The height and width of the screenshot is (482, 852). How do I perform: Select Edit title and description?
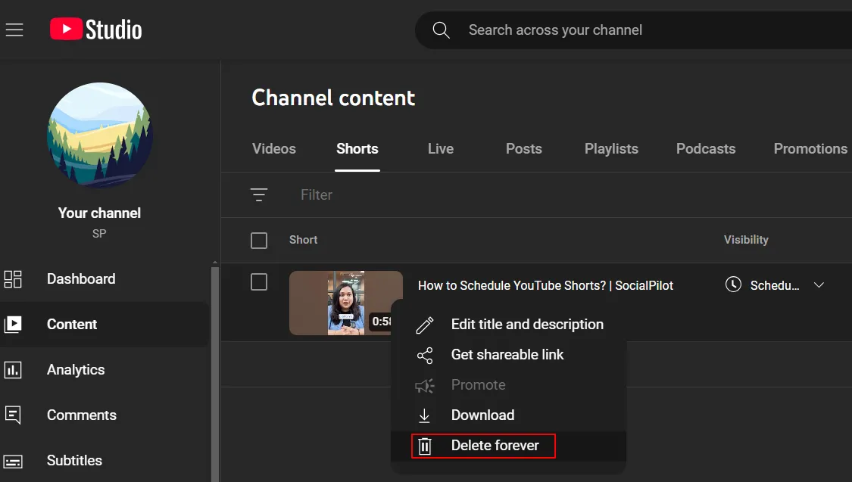click(527, 325)
